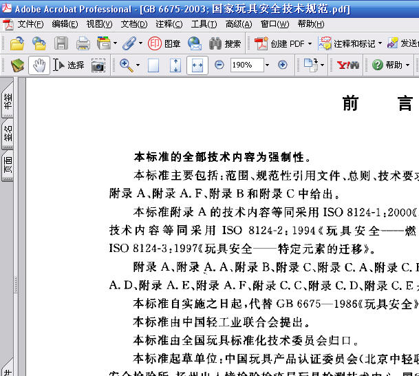Viewport: 419px width, 376px height.
Task: Expand the 创建 PDF dropdown arrow
Action: (310, 43)
